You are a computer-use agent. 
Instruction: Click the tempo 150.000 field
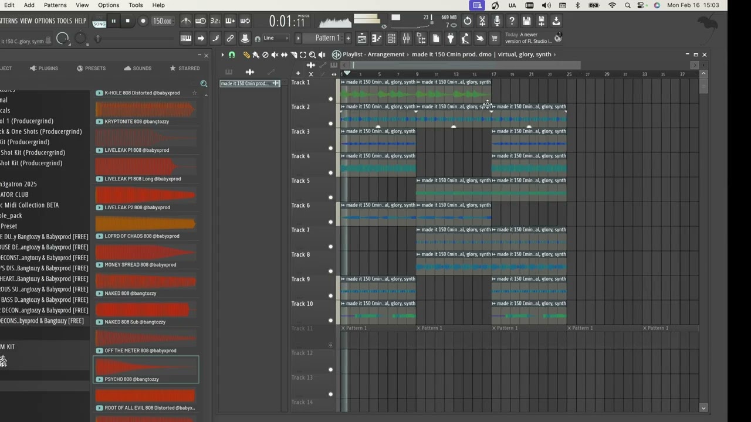point(162,21)
